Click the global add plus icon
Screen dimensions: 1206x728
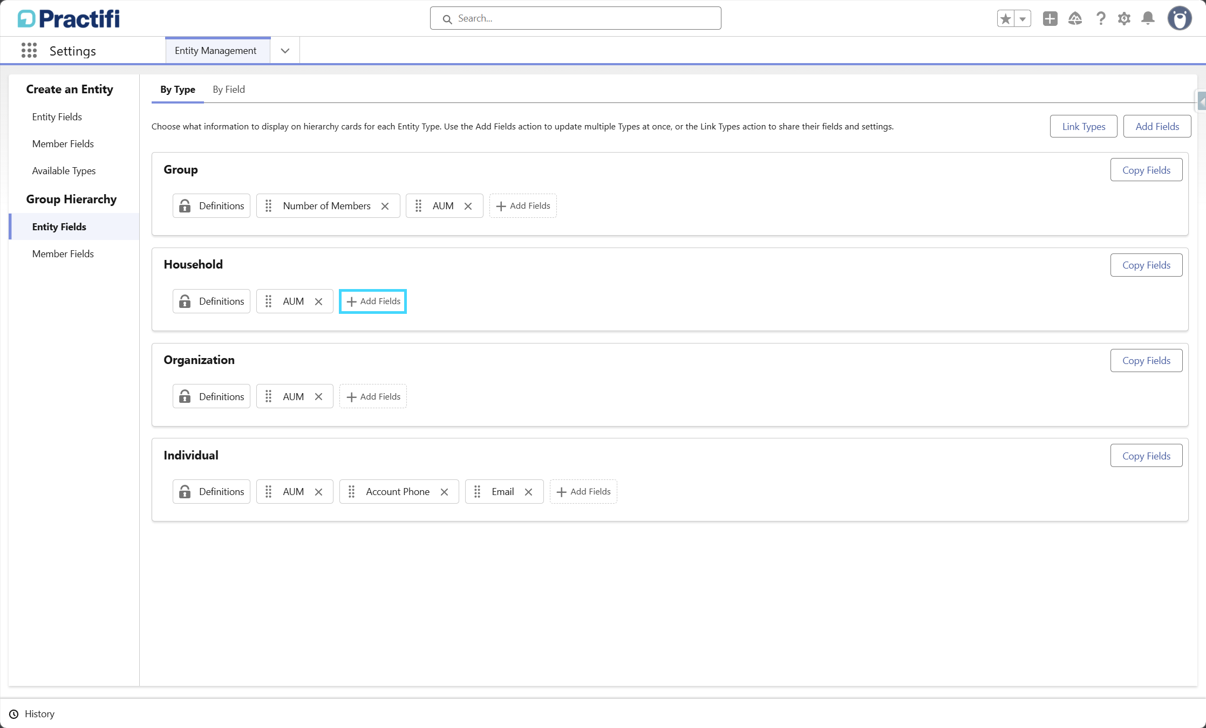pyautogui.click(x=1050, y=19)
